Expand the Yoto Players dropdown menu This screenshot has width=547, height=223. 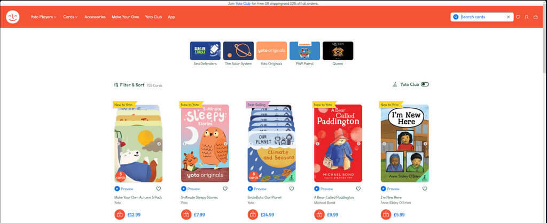pos(43,17)
